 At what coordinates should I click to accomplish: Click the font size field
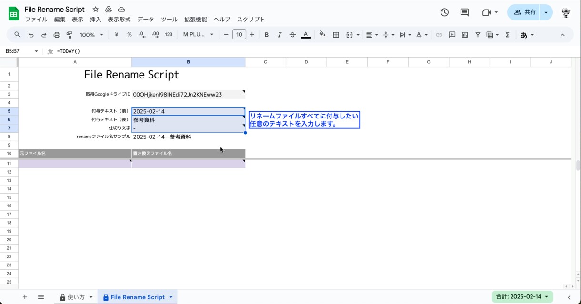239,35
